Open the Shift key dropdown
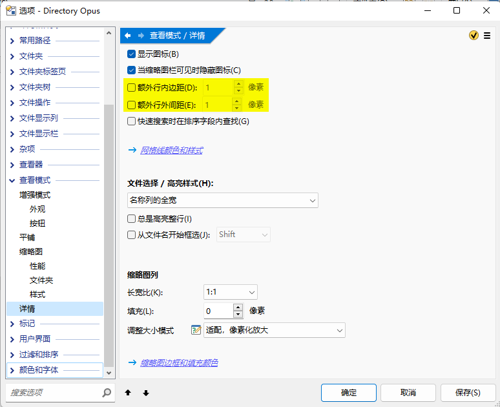 (244, 235)
